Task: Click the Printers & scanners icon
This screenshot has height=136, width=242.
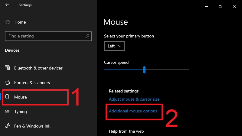Action: [8, 83]
